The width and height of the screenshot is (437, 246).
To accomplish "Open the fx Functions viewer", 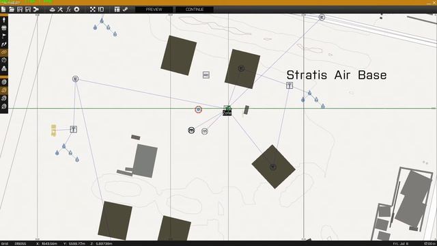I will (68, 10).
